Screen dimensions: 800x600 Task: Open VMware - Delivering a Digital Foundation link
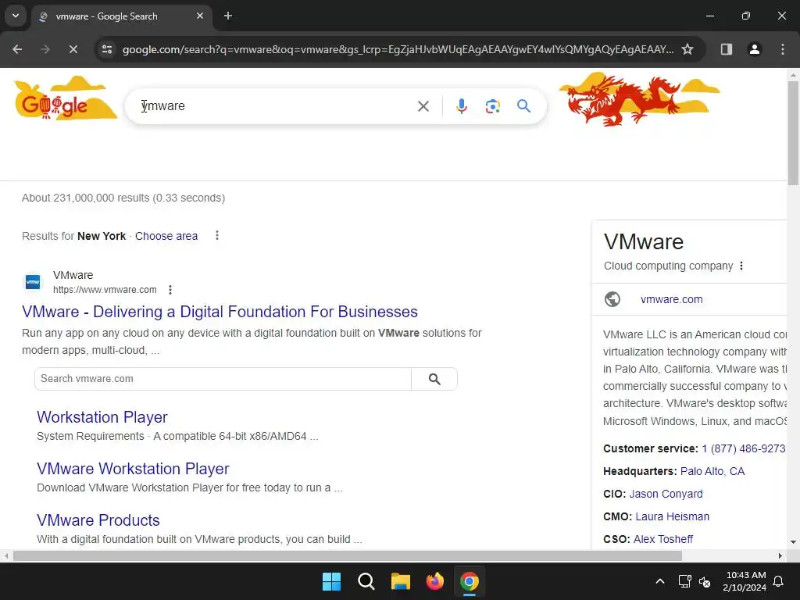[220, 312]
